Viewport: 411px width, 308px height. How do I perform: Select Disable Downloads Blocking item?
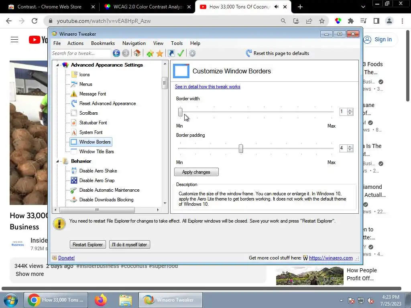(106, 200)
